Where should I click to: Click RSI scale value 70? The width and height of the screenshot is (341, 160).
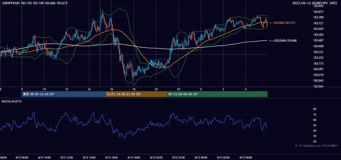pos(315,114)
